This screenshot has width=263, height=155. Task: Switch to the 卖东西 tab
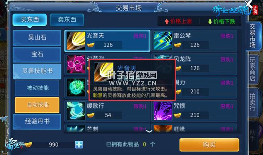tap(67, 20)
